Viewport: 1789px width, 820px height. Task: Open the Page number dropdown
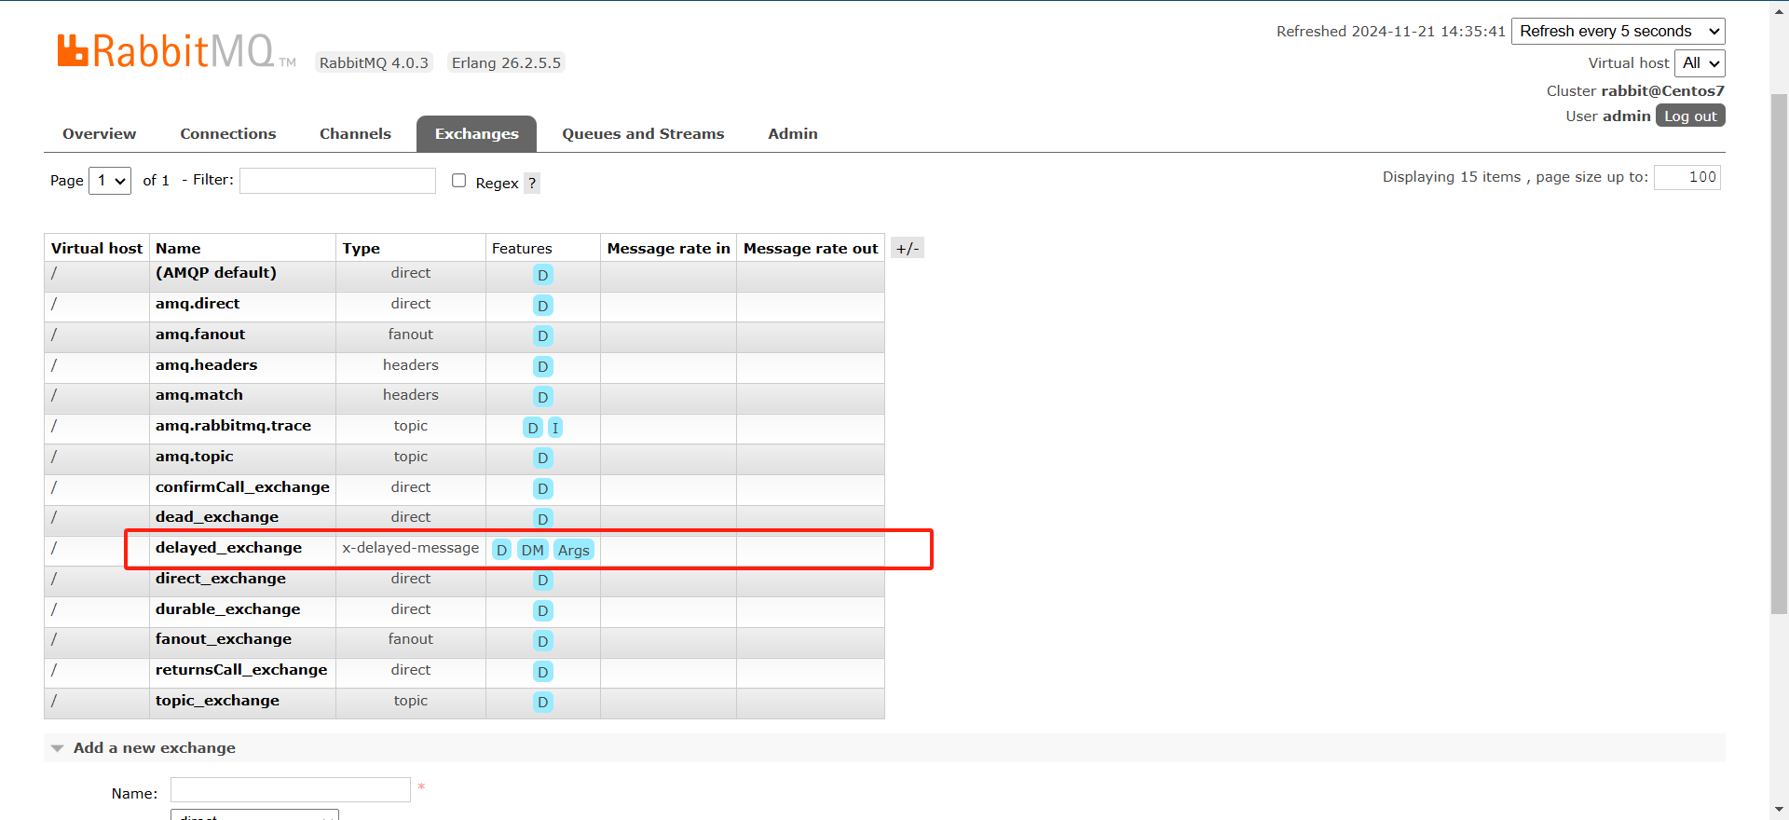pyautogui.click(x=110, y=181)
